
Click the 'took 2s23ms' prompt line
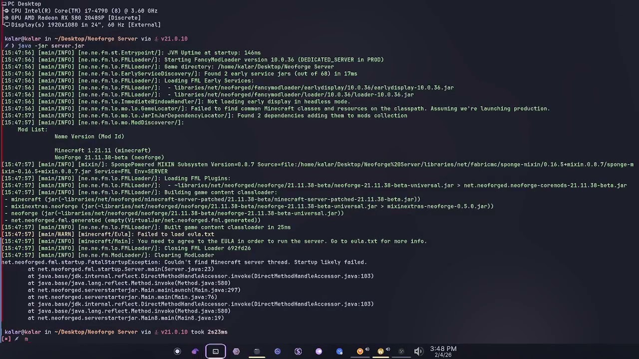[x=116, y=332]
